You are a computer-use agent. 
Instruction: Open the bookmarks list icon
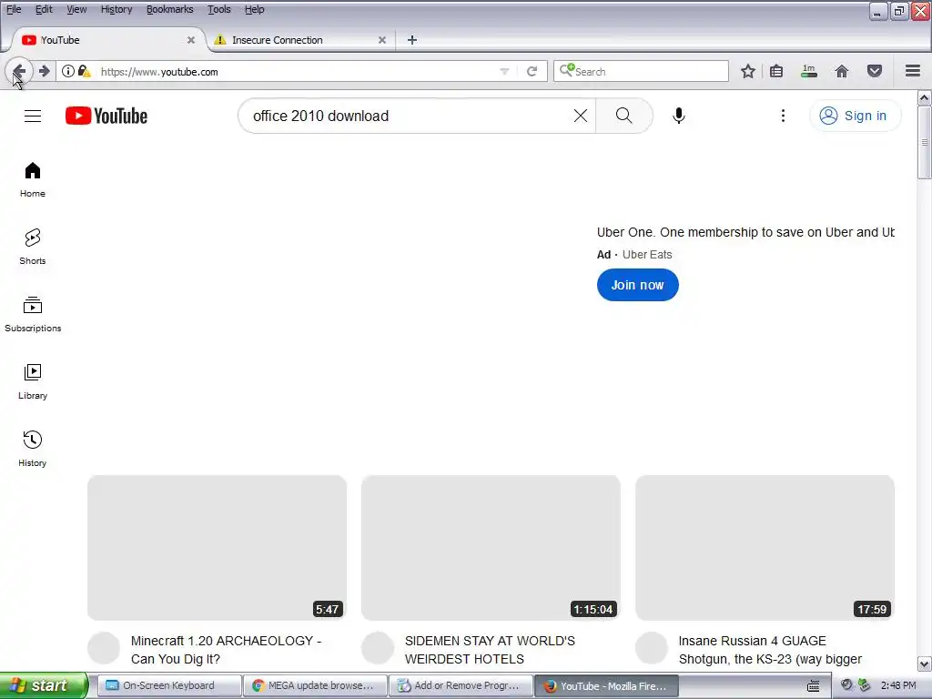coord(776,71)
